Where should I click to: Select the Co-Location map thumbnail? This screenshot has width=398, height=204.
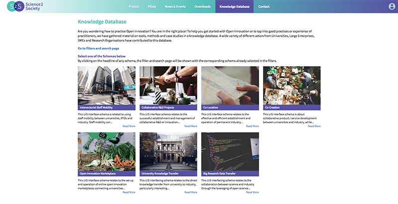pos(230,85)
